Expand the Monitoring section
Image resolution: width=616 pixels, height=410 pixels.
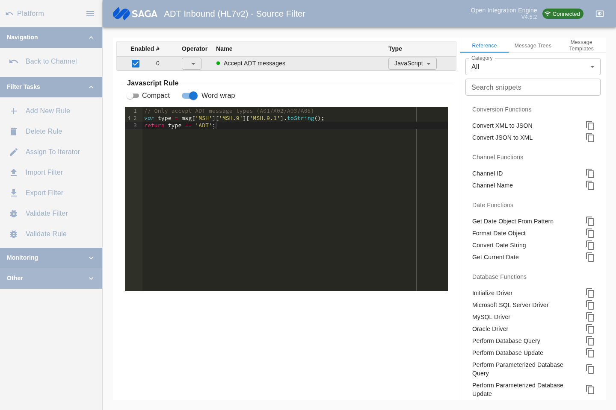(51, 258)
